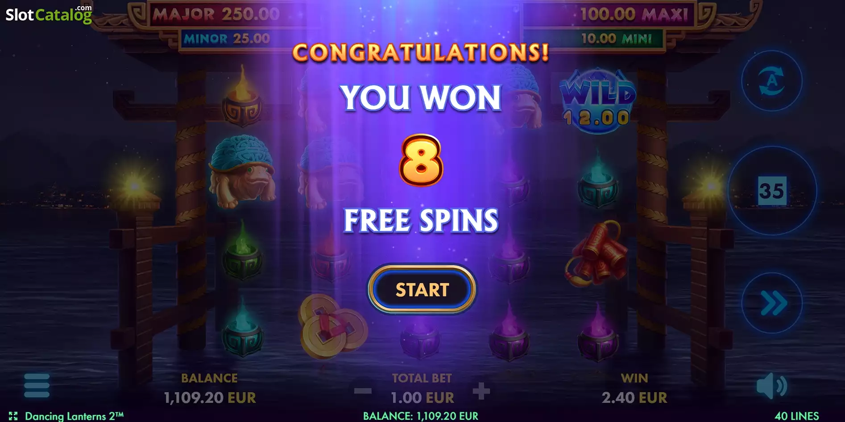Enable turbo fast-forward spin mode

[x=772, y=303]
